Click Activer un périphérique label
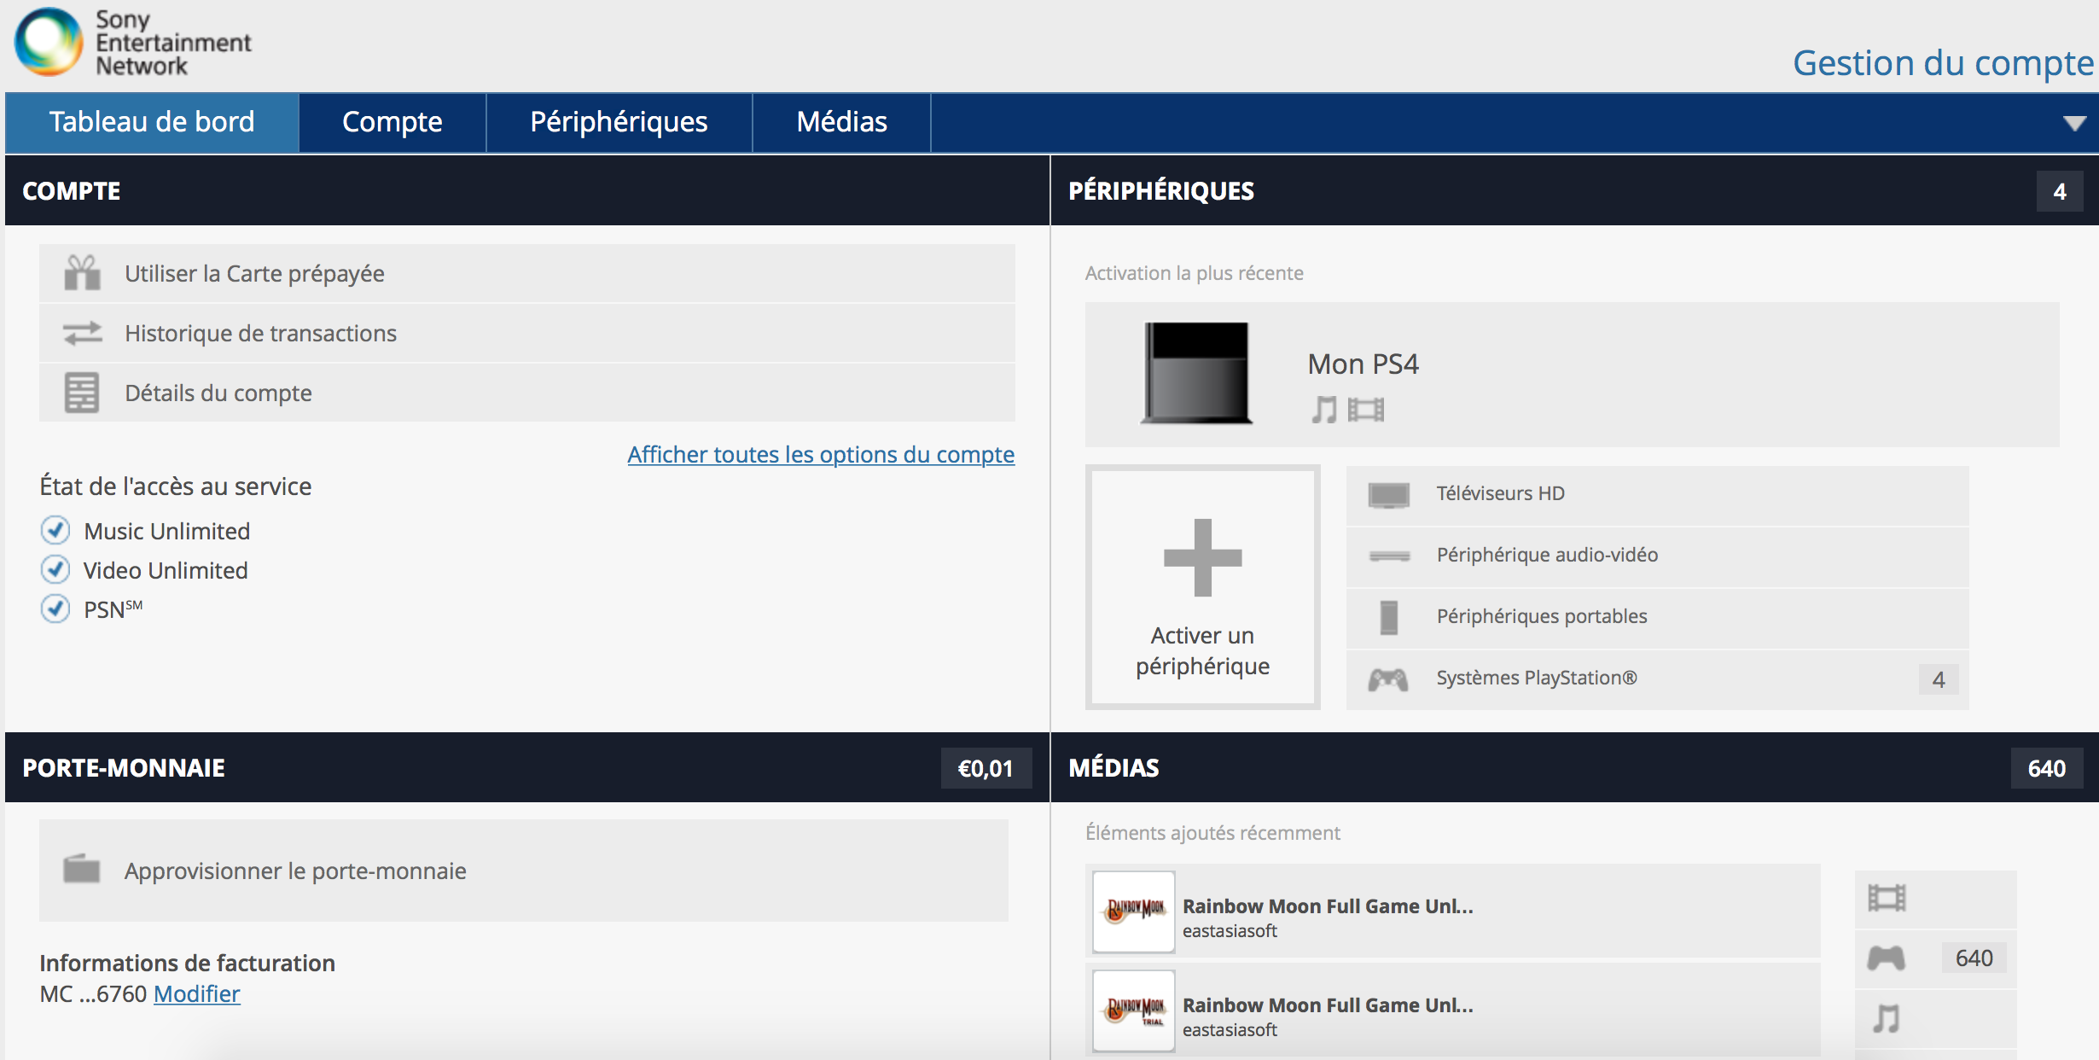2099x1060 pixels. coord(1202,650)
